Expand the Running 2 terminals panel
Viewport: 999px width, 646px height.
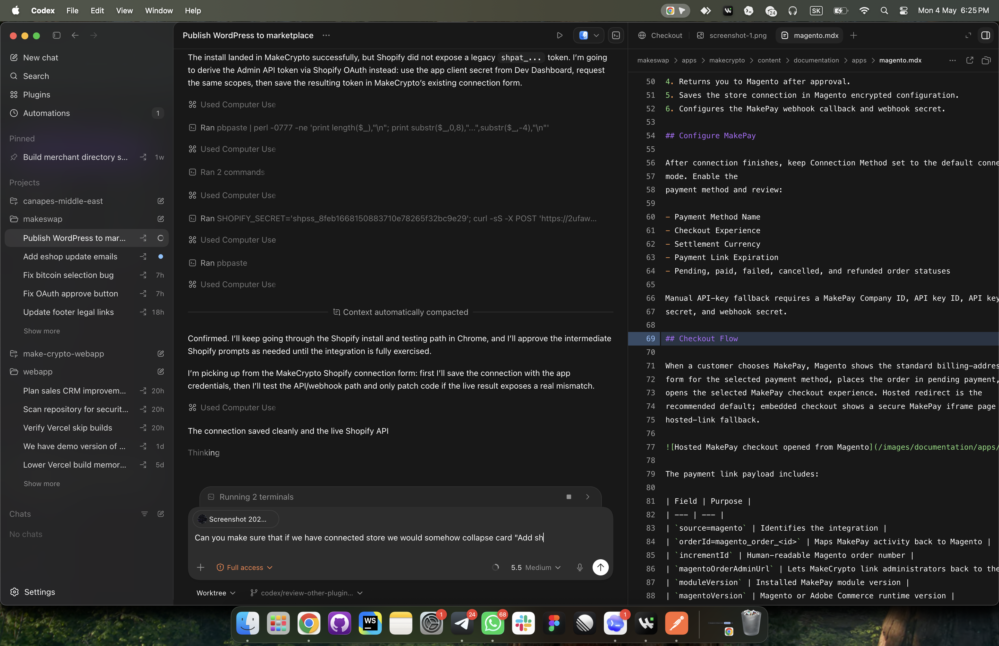coord(588,497)
